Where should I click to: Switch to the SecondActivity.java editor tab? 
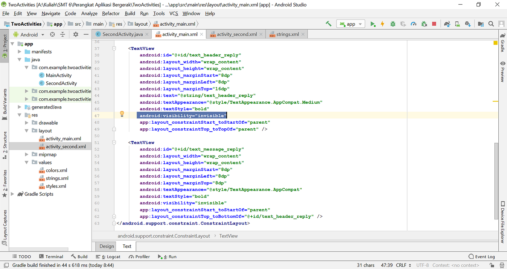click(122, 34)
